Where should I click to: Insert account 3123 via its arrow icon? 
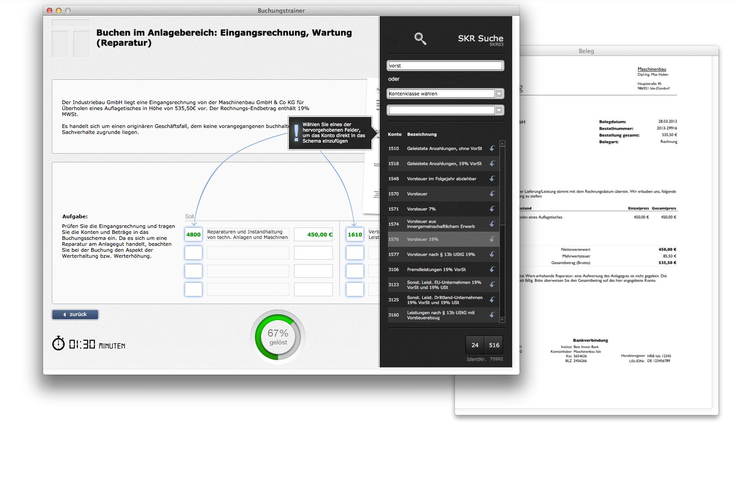[x=492, y=284]
